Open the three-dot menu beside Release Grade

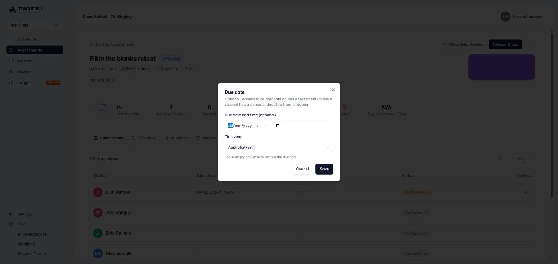529,44
